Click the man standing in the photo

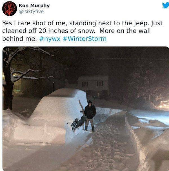click(x=90, y=116)
